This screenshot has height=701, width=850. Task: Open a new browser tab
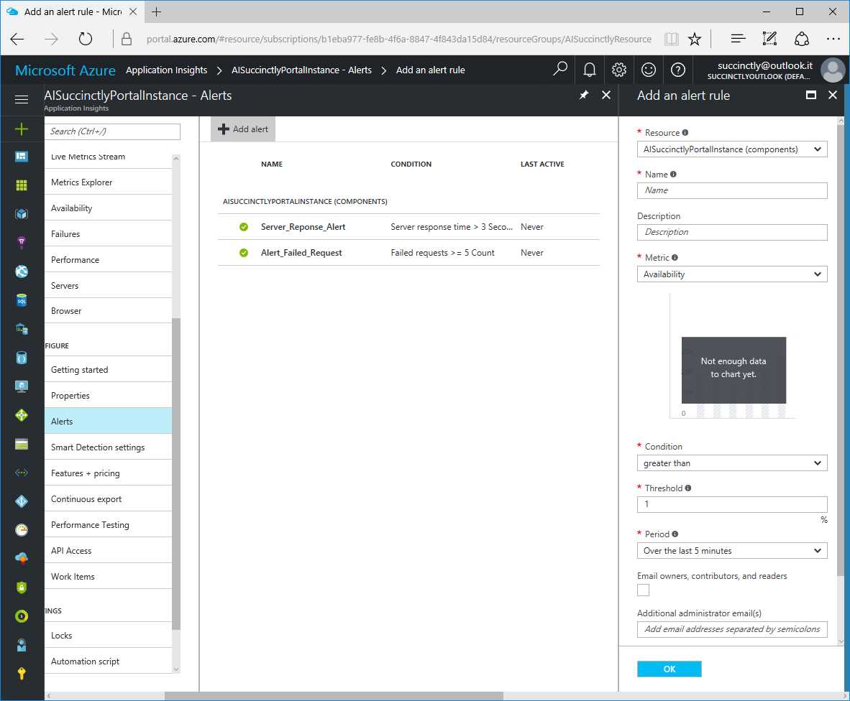click(x=156, y=11)
